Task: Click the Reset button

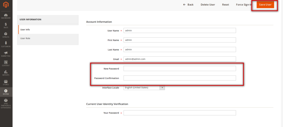Action: [226, 5]
